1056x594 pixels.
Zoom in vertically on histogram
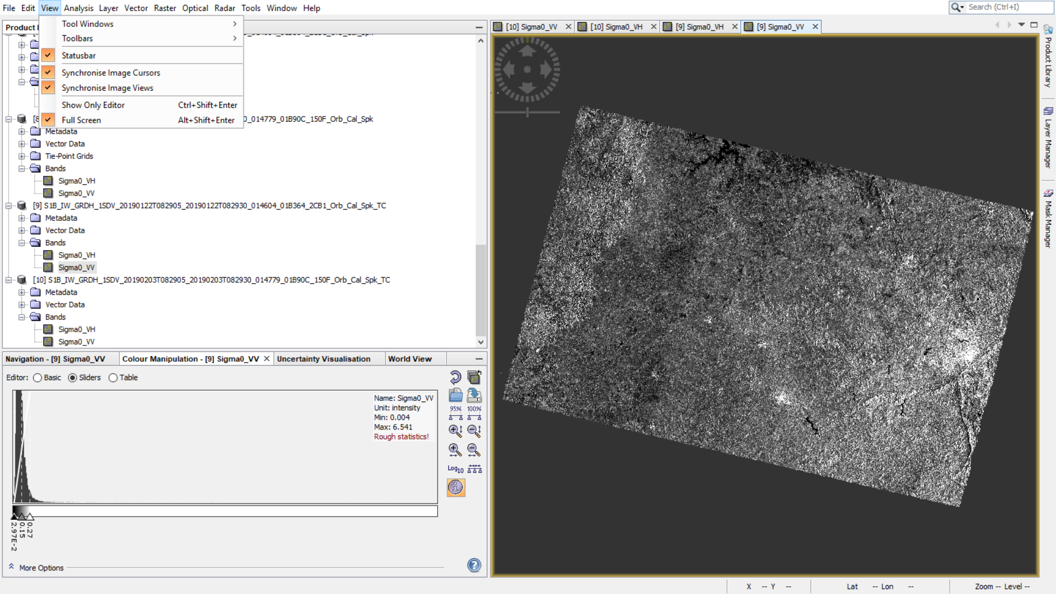(x=455, y=431)
